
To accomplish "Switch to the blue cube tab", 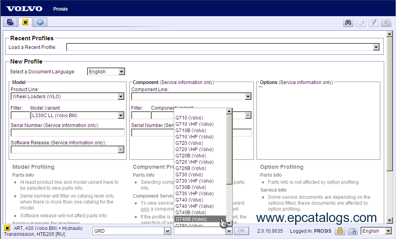I will 40,22.
